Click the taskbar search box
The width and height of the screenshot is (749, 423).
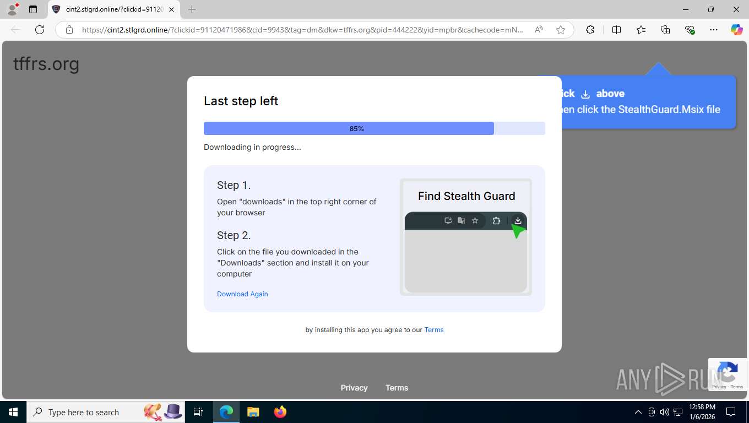(x=107, y=412)
